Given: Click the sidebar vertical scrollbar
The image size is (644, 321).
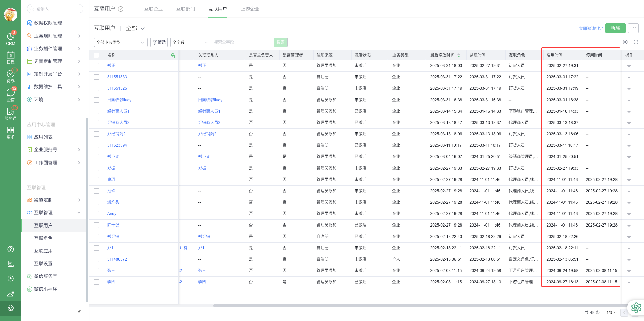Looking at the screenshot, I should pos(87,209).
